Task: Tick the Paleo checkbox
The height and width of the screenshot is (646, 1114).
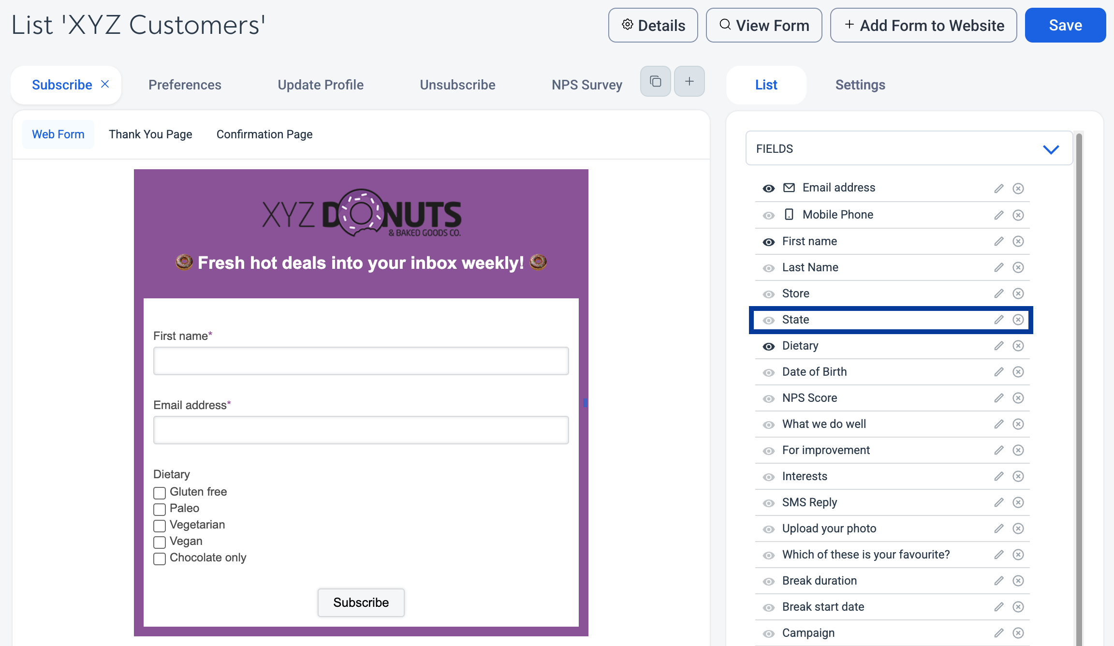Action: tap(160, 509)
